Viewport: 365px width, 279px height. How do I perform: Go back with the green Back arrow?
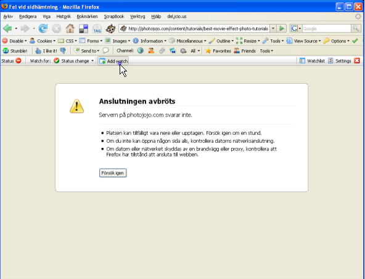click(7, 28)
